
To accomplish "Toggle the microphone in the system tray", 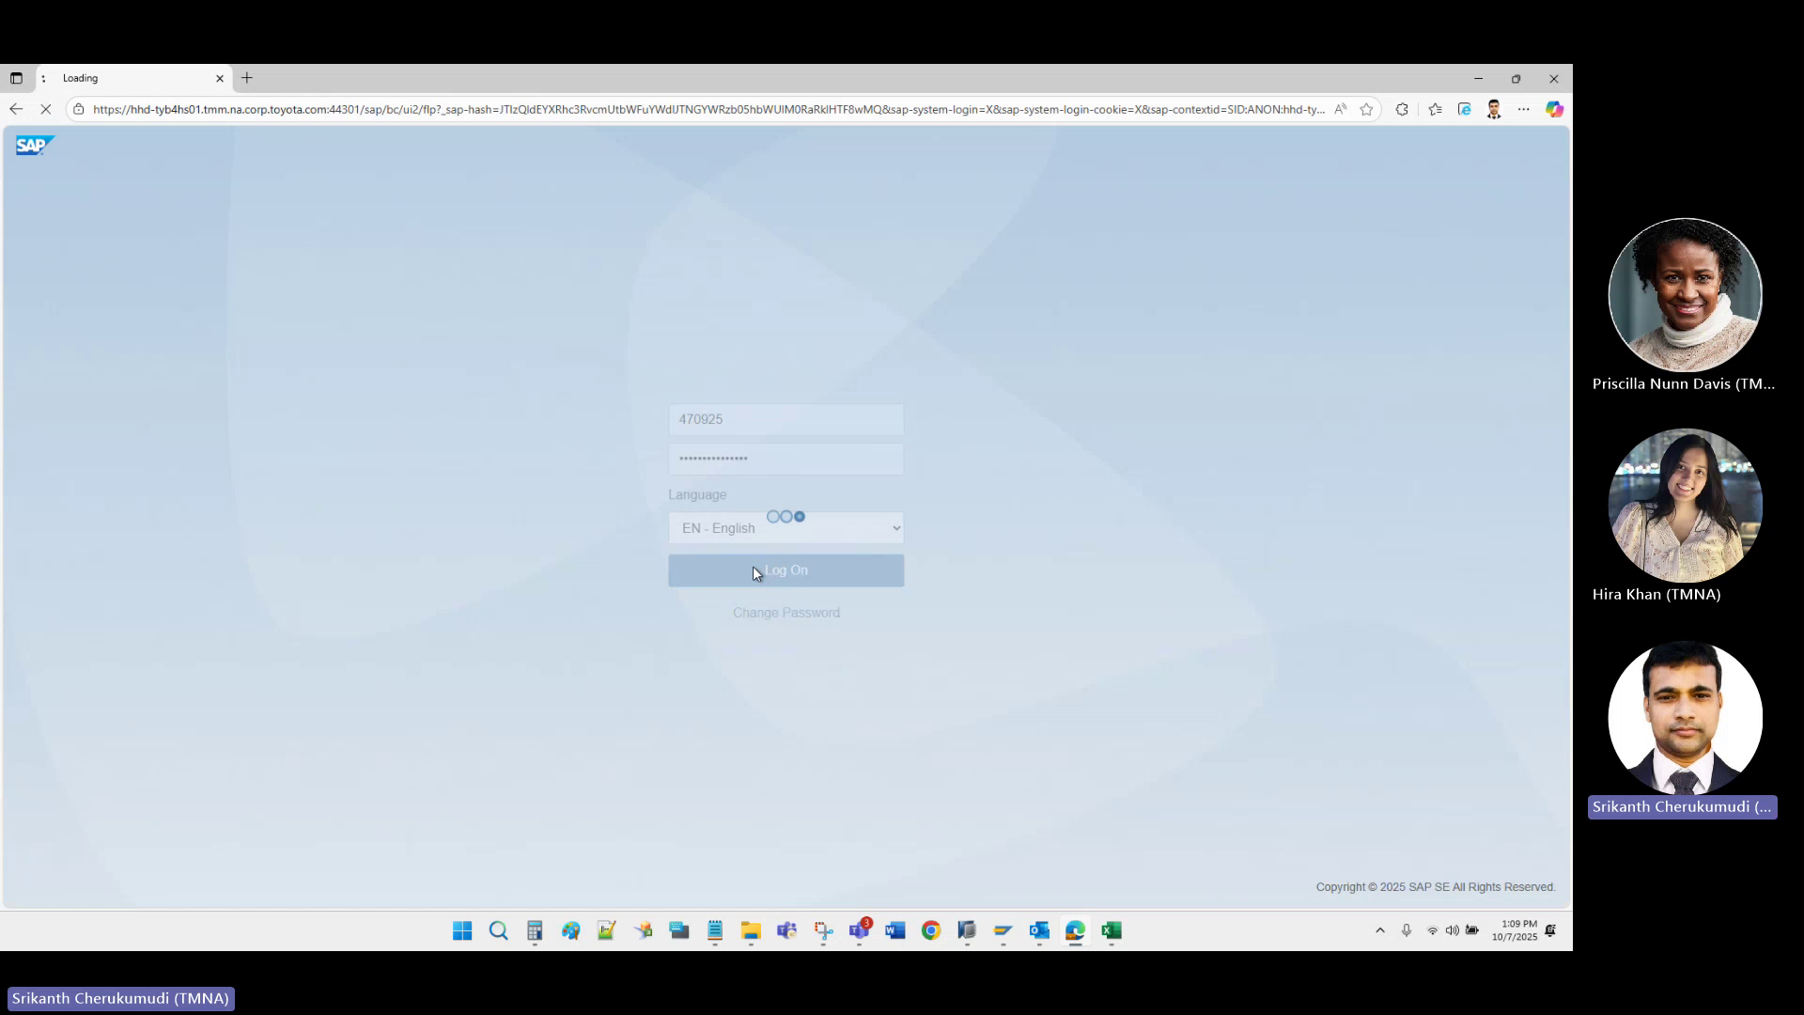I will [1407, 931].
